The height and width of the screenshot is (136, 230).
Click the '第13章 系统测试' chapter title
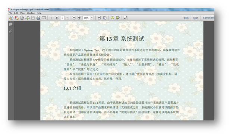pos(122,39)
